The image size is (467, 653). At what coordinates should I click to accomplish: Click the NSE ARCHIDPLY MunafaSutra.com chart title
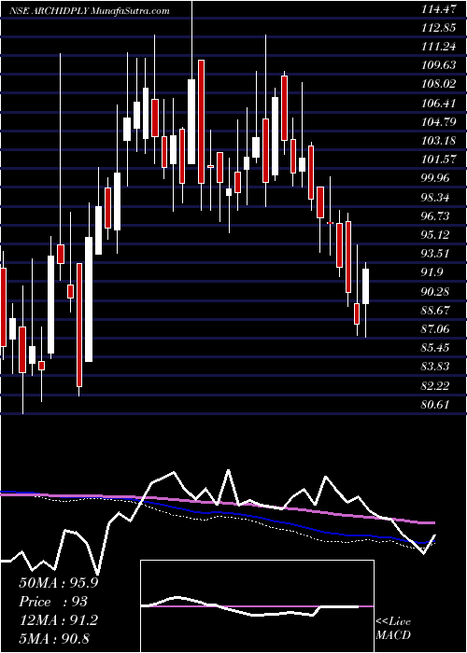click(90, 11)
